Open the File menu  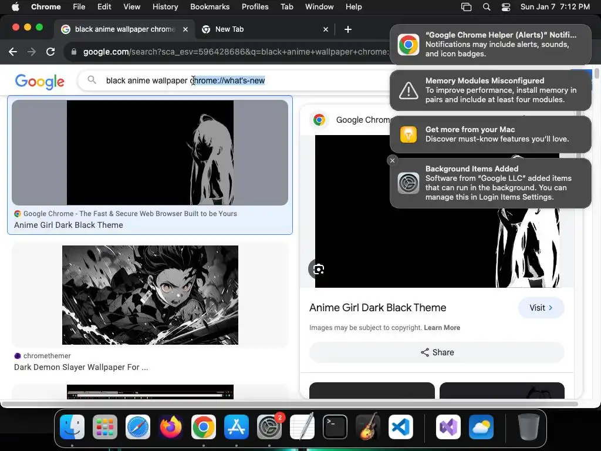[79, 7]
